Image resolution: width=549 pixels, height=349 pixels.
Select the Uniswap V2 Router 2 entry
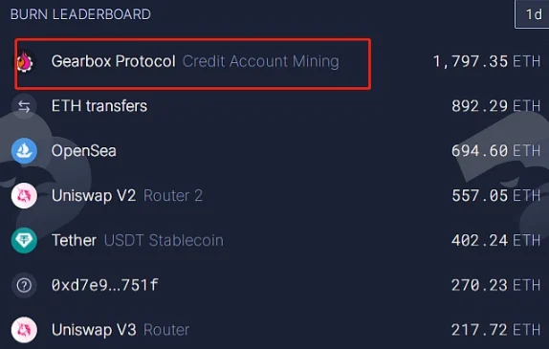[127, 196]
